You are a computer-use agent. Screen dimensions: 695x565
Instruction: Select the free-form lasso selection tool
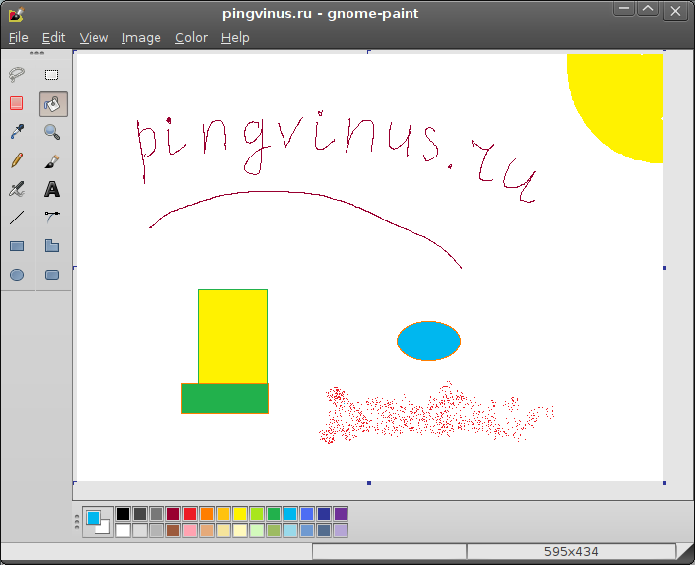coord(17,75)
